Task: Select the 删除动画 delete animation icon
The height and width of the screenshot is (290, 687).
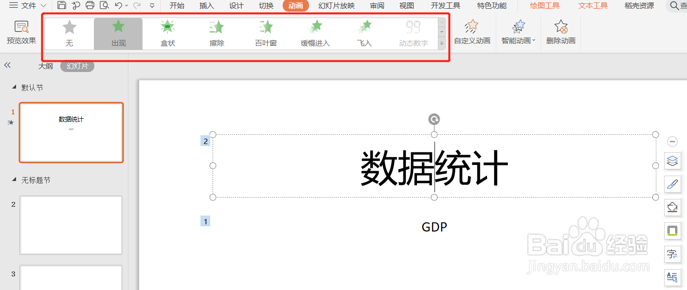Action: 560,33
